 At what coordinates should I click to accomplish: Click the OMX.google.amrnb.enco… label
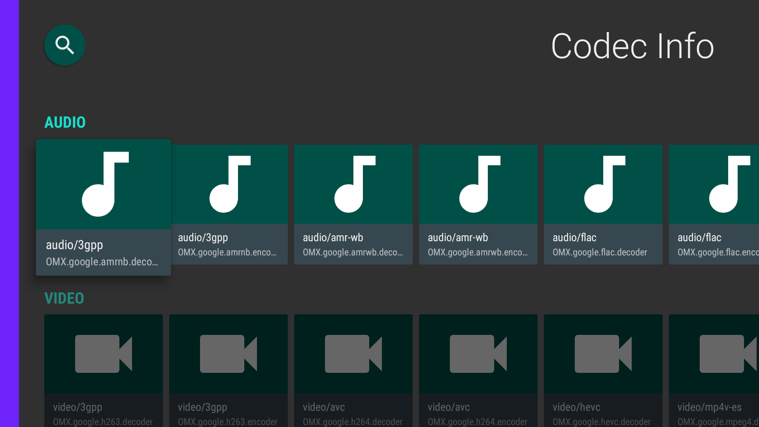tap(227, 252)
